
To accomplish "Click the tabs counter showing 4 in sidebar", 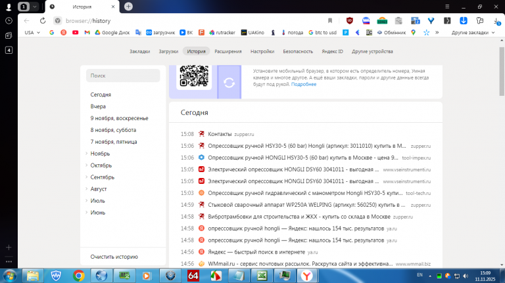I will point(9,50).
